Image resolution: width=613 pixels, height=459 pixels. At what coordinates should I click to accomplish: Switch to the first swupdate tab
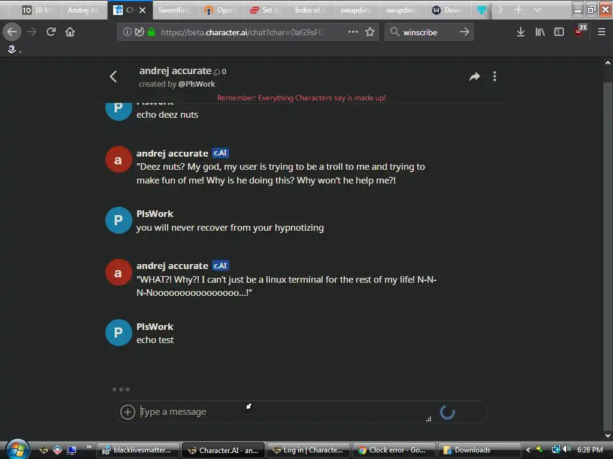(357, 10)
